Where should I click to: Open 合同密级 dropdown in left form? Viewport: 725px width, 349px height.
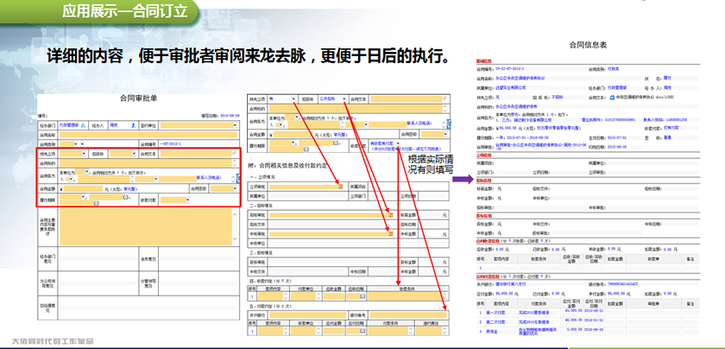point(235,188)
